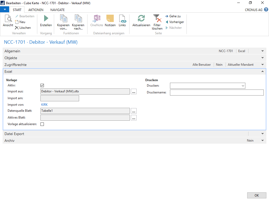Switch to the AKTIONEN ribbon tab

click(x=36, y=10)
